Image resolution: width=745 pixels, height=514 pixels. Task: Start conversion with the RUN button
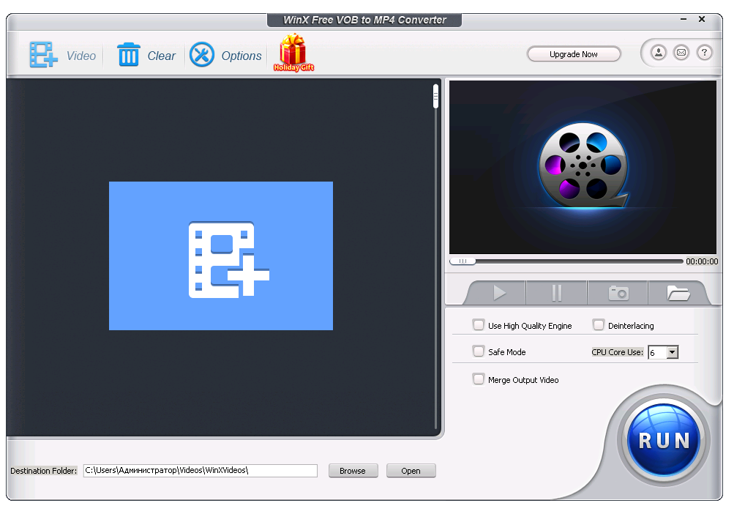click(x=664, y=440)
